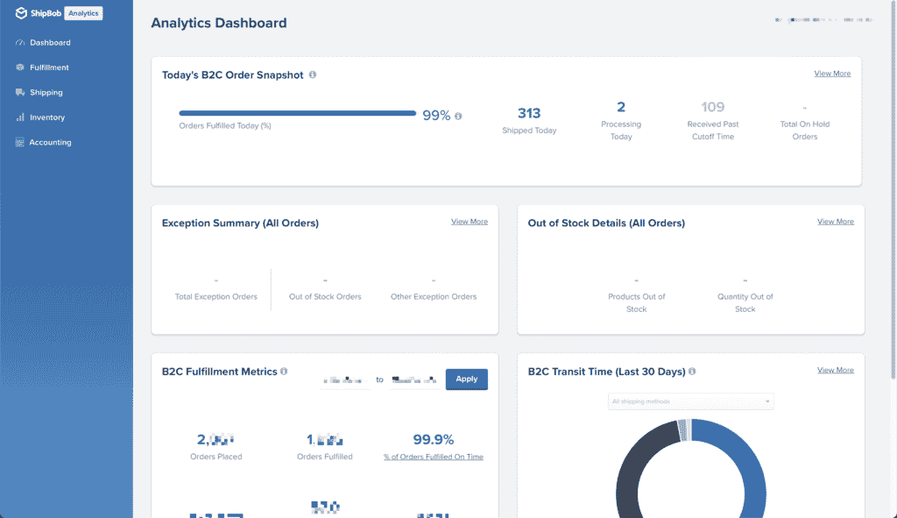This screenshot has height=518, width=897.
Task: Click the start date field before 'to'
Action: (345, 380)
